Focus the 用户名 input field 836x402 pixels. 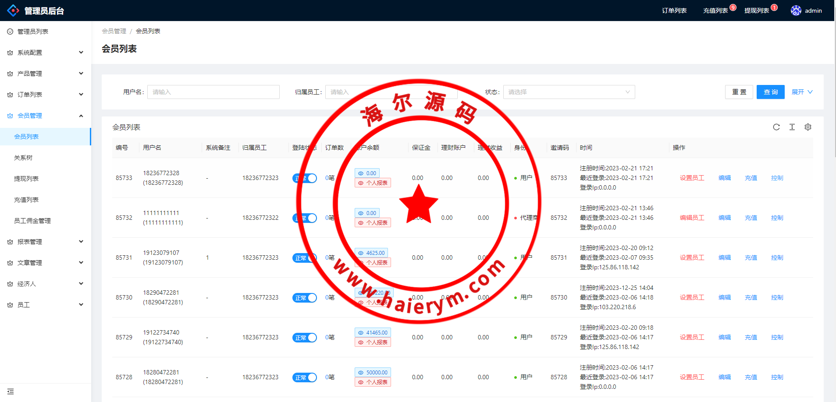coord(213,92)
